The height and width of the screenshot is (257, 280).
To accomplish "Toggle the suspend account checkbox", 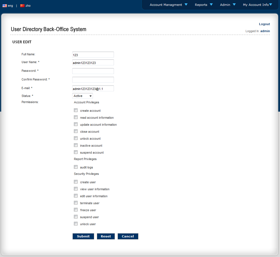I will tap(76, 152).
